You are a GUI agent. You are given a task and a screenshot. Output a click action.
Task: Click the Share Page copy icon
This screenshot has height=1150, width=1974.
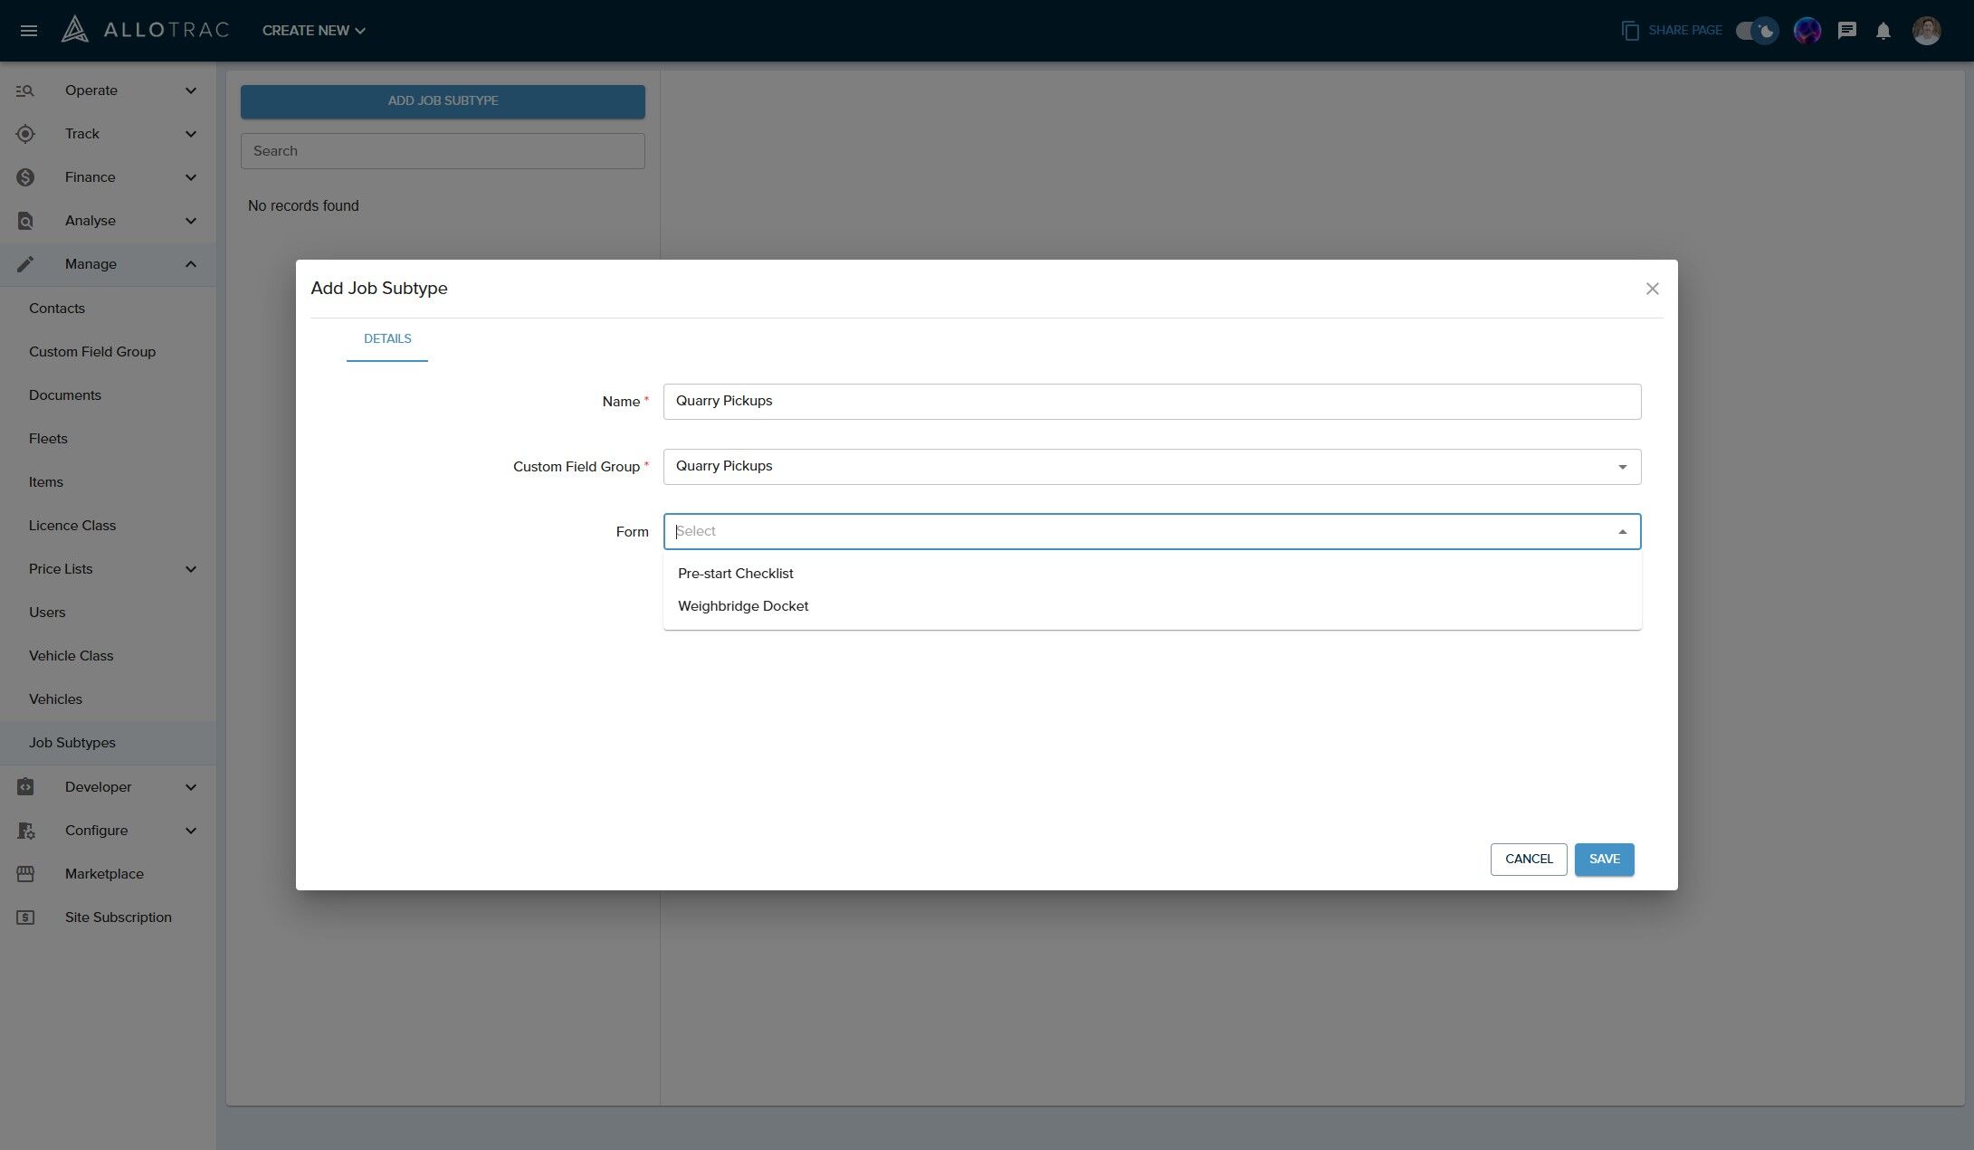1630,31
